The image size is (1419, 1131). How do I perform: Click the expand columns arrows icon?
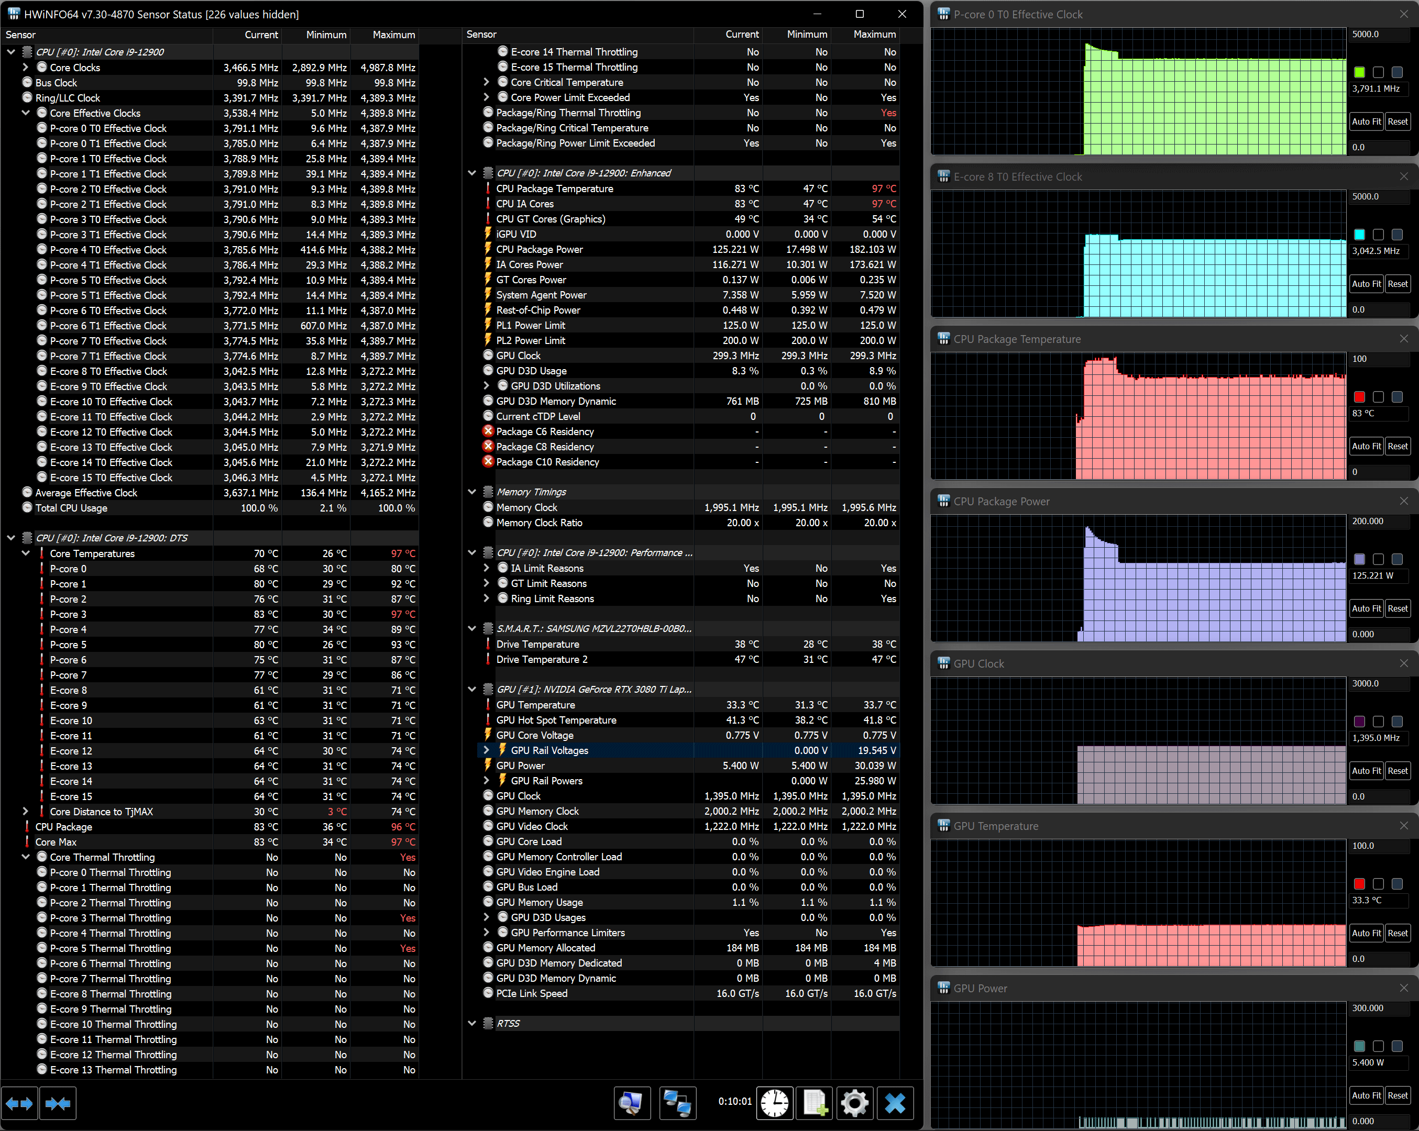coord(19,1103)
